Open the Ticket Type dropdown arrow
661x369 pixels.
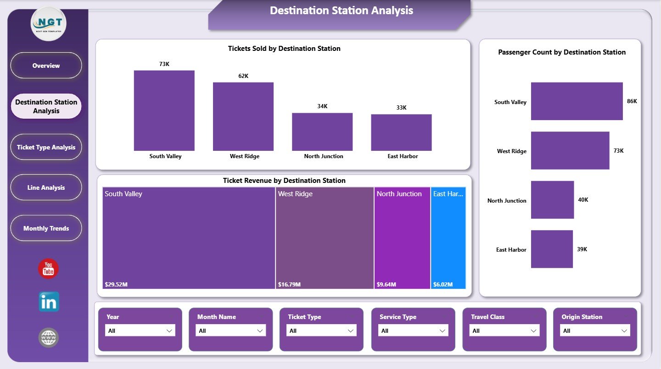tap(351, 330)
